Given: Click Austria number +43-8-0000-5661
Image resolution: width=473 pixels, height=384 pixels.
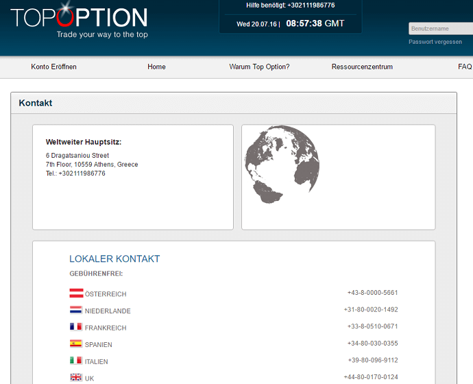Looking at the screenshot, I should 373,293.
